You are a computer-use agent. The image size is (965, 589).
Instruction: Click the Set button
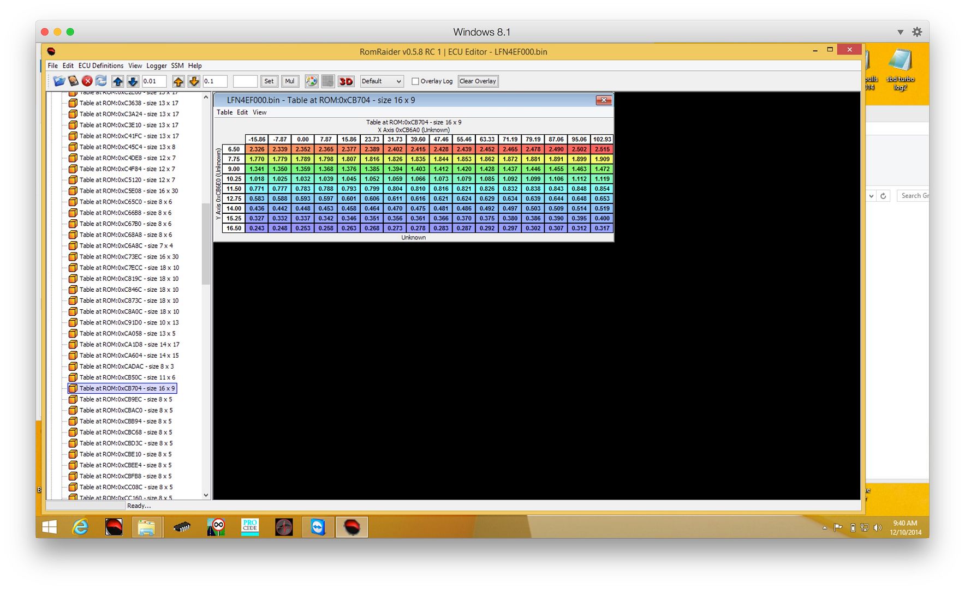coord(269,81)
